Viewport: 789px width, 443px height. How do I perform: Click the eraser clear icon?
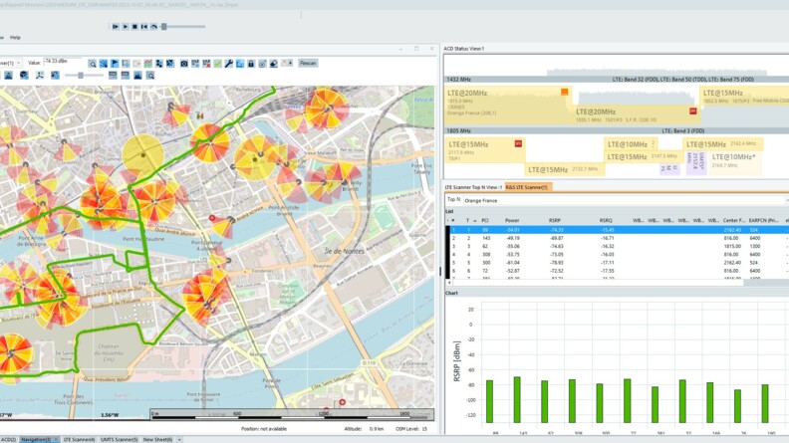[274, 64]
